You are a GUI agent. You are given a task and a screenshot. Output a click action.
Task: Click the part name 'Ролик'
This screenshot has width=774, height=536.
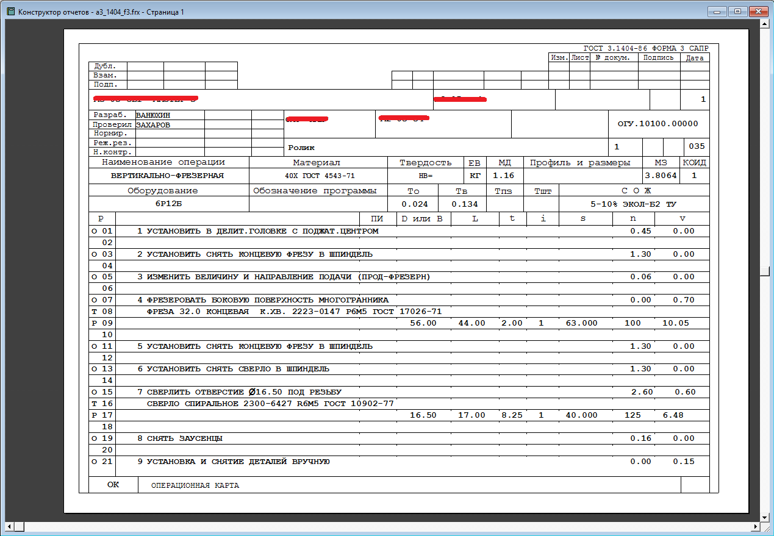301,148
